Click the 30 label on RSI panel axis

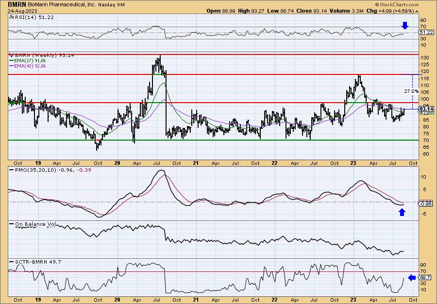[x=423, y=39]
